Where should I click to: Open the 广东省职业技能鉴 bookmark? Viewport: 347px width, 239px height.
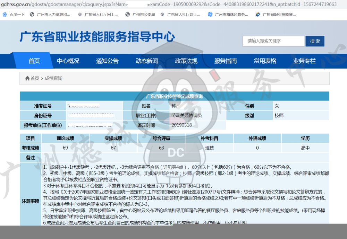point(276,15)
